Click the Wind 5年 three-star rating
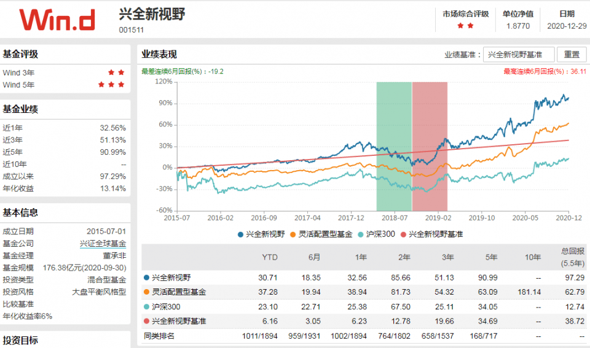 [111, 85]
